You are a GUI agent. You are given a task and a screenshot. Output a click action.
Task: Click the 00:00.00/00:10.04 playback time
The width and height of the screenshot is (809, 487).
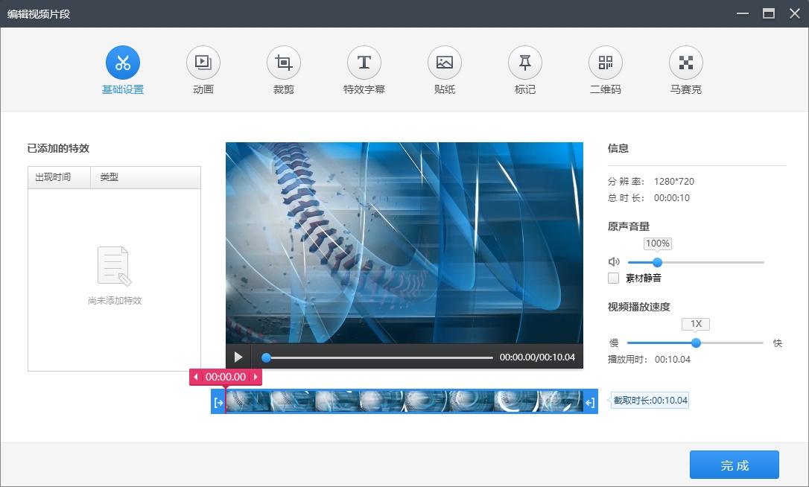(x=537, y=357)
